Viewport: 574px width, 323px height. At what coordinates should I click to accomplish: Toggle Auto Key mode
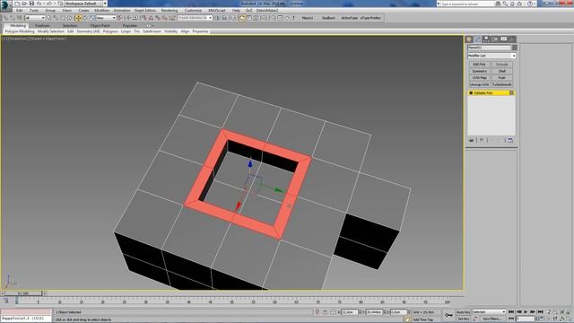[x=464, y=312]
